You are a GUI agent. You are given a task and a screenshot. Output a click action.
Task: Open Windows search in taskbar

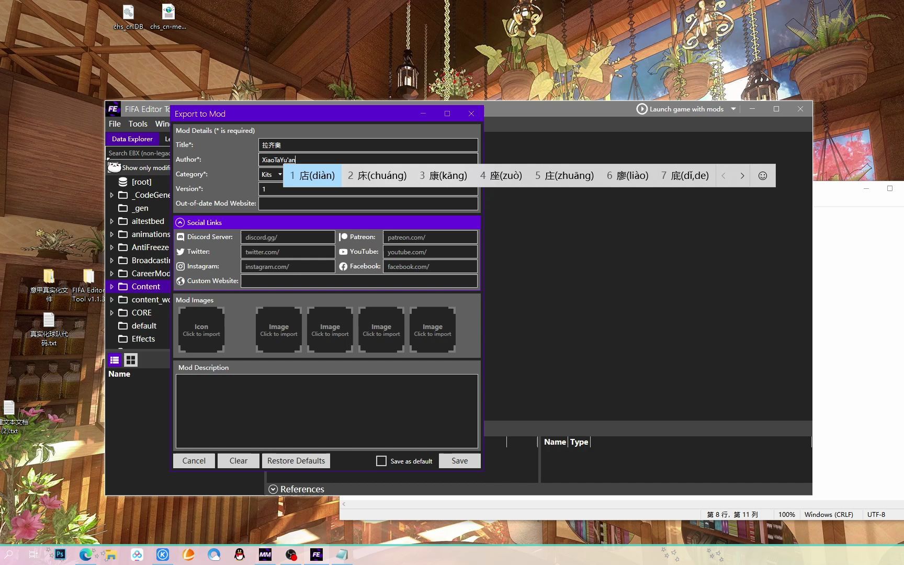click(9, 555)
